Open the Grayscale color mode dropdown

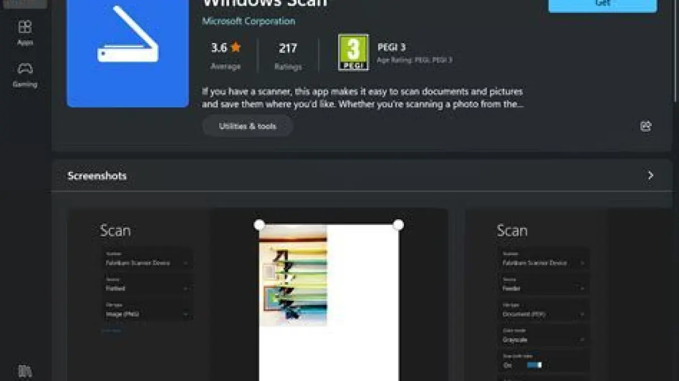click(543, 340)
